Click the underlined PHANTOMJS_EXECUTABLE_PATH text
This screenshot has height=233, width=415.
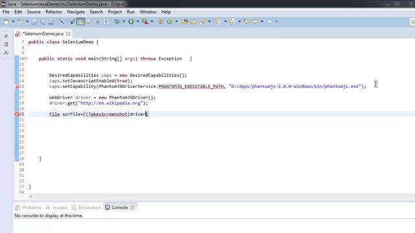pyautogui.click(x=191, y=86)
